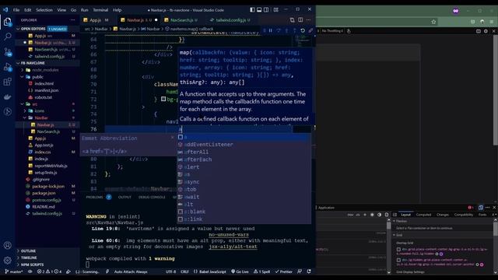This screenshot has width=498, height=280.
Task: Open the Manage gear icon
Action: click(x=7, y=261)
